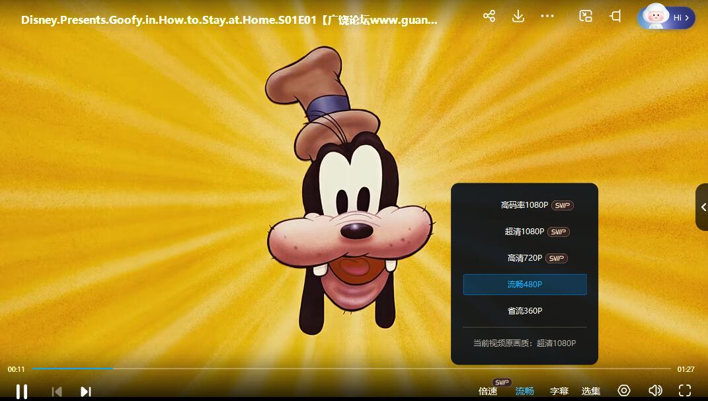Choose 高清720P quality option
Screen dimensions: 708x401
pyautogui.click(x=525, y=258)
